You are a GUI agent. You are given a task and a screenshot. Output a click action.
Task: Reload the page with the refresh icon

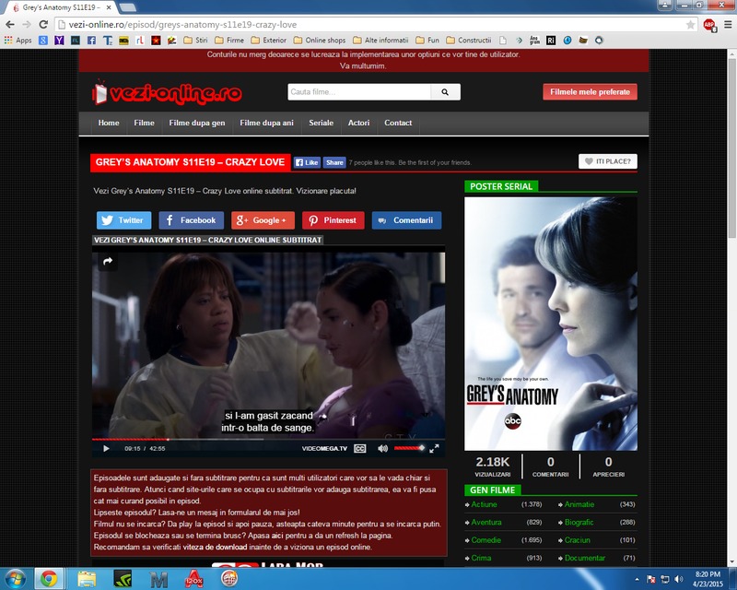tap(43, 25)
